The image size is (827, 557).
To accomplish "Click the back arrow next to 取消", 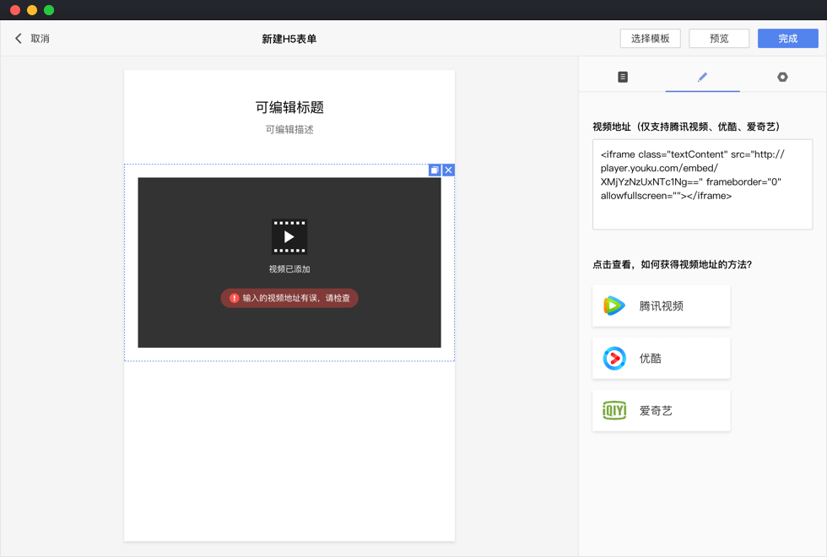I will (19, 39).
